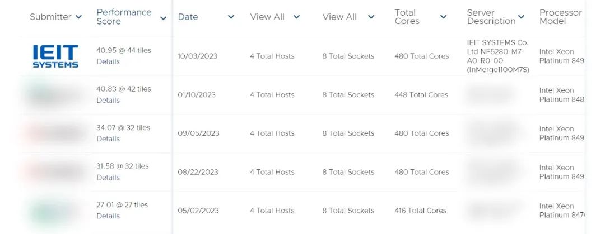Open the Date column dropdown chevron

(231, 17)
